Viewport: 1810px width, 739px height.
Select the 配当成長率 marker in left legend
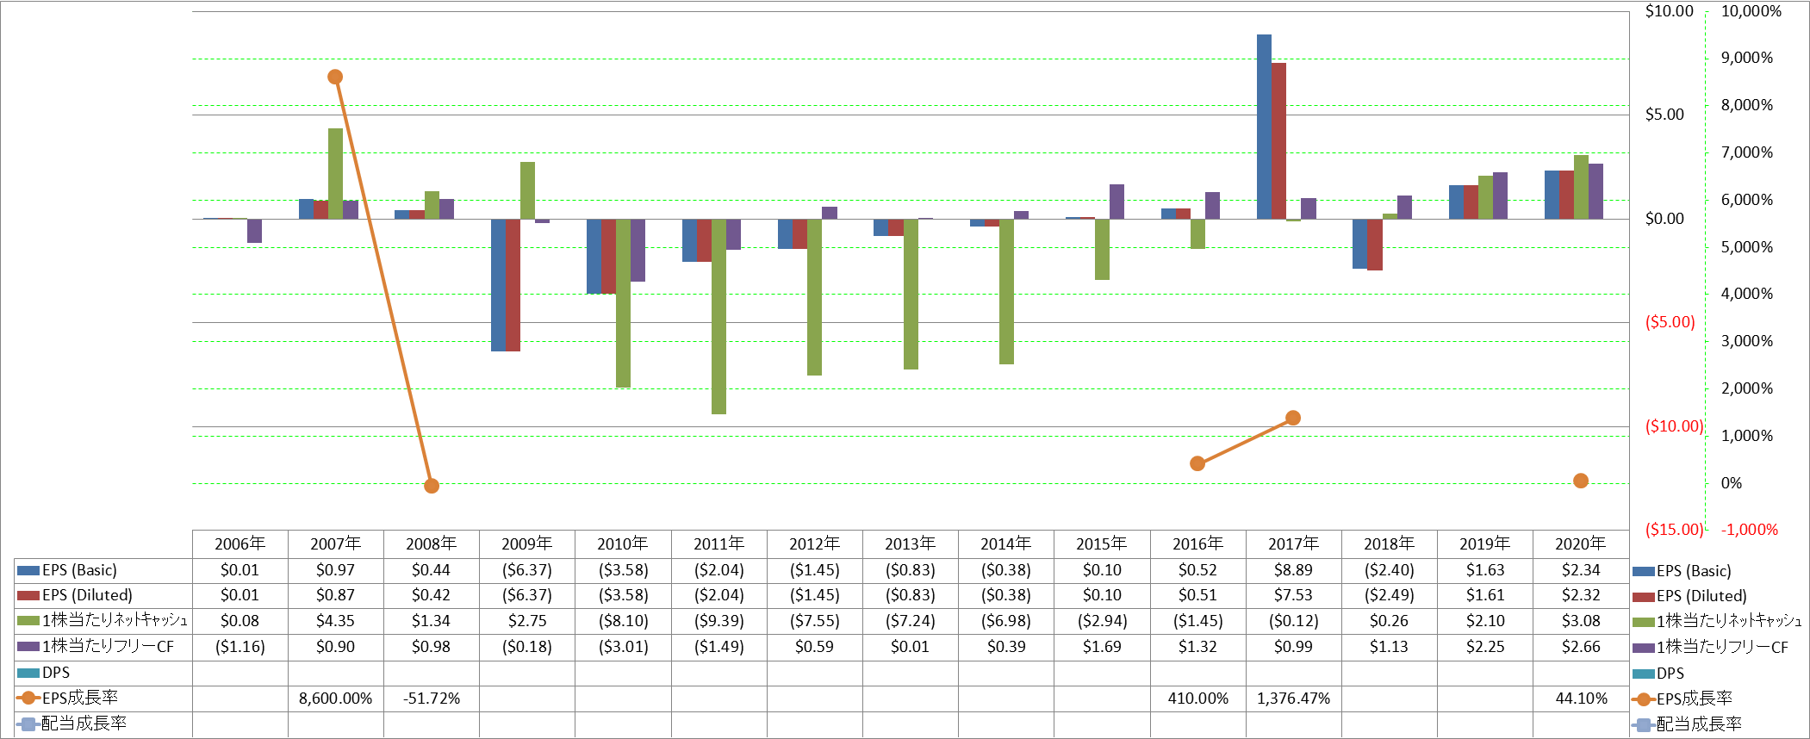coord(28,723)
